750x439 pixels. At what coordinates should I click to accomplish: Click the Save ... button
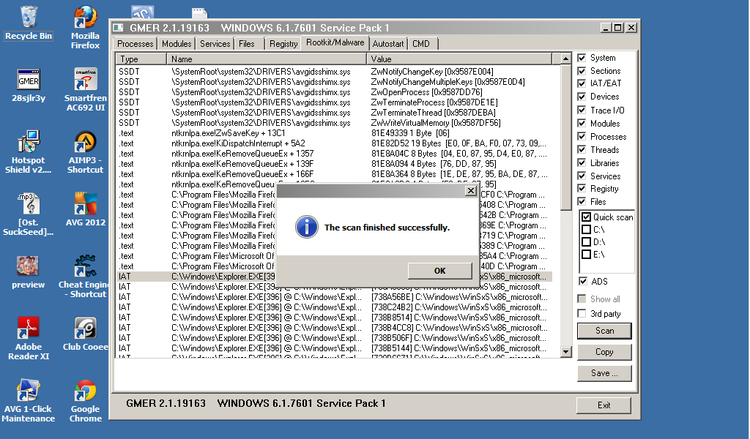[604, 373]
